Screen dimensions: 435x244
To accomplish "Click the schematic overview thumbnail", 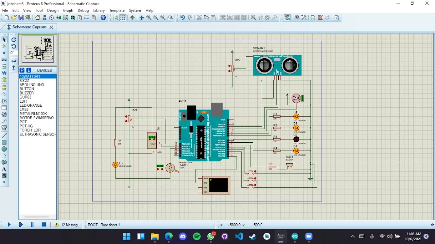I will (x=38, y=49).
